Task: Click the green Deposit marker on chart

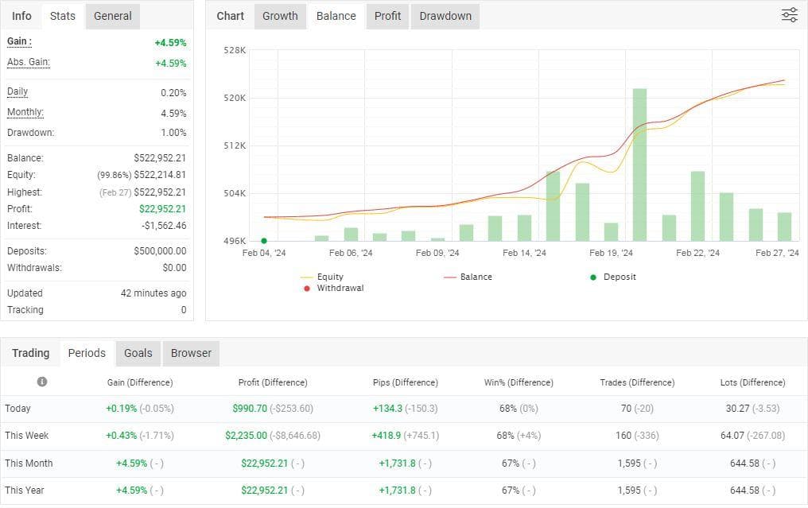Action: point(264,240)
